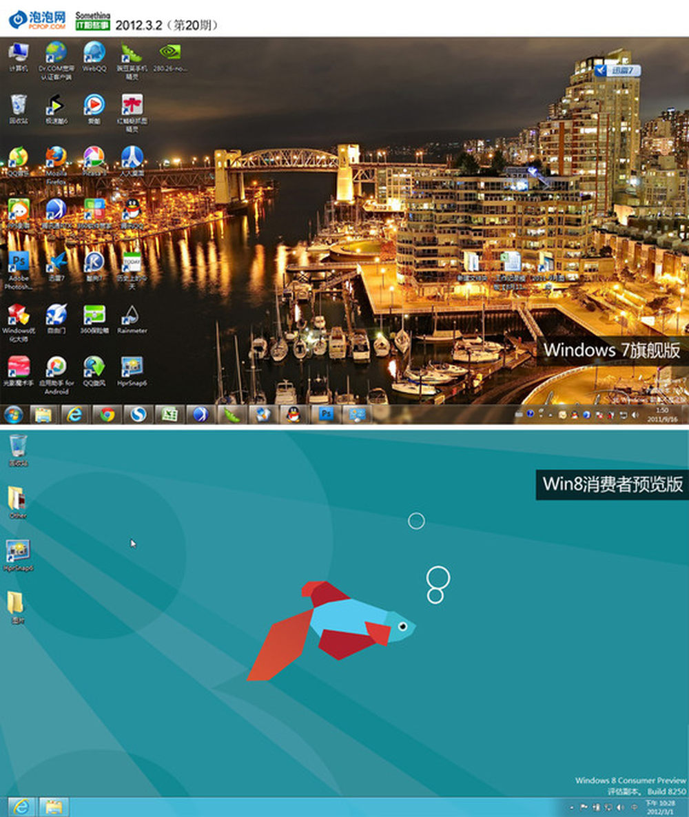The height and width of the screenshot is (817, 689).
Task: Launch the QQ旋风 downloader shortcut
Action: tap(94, 371)
